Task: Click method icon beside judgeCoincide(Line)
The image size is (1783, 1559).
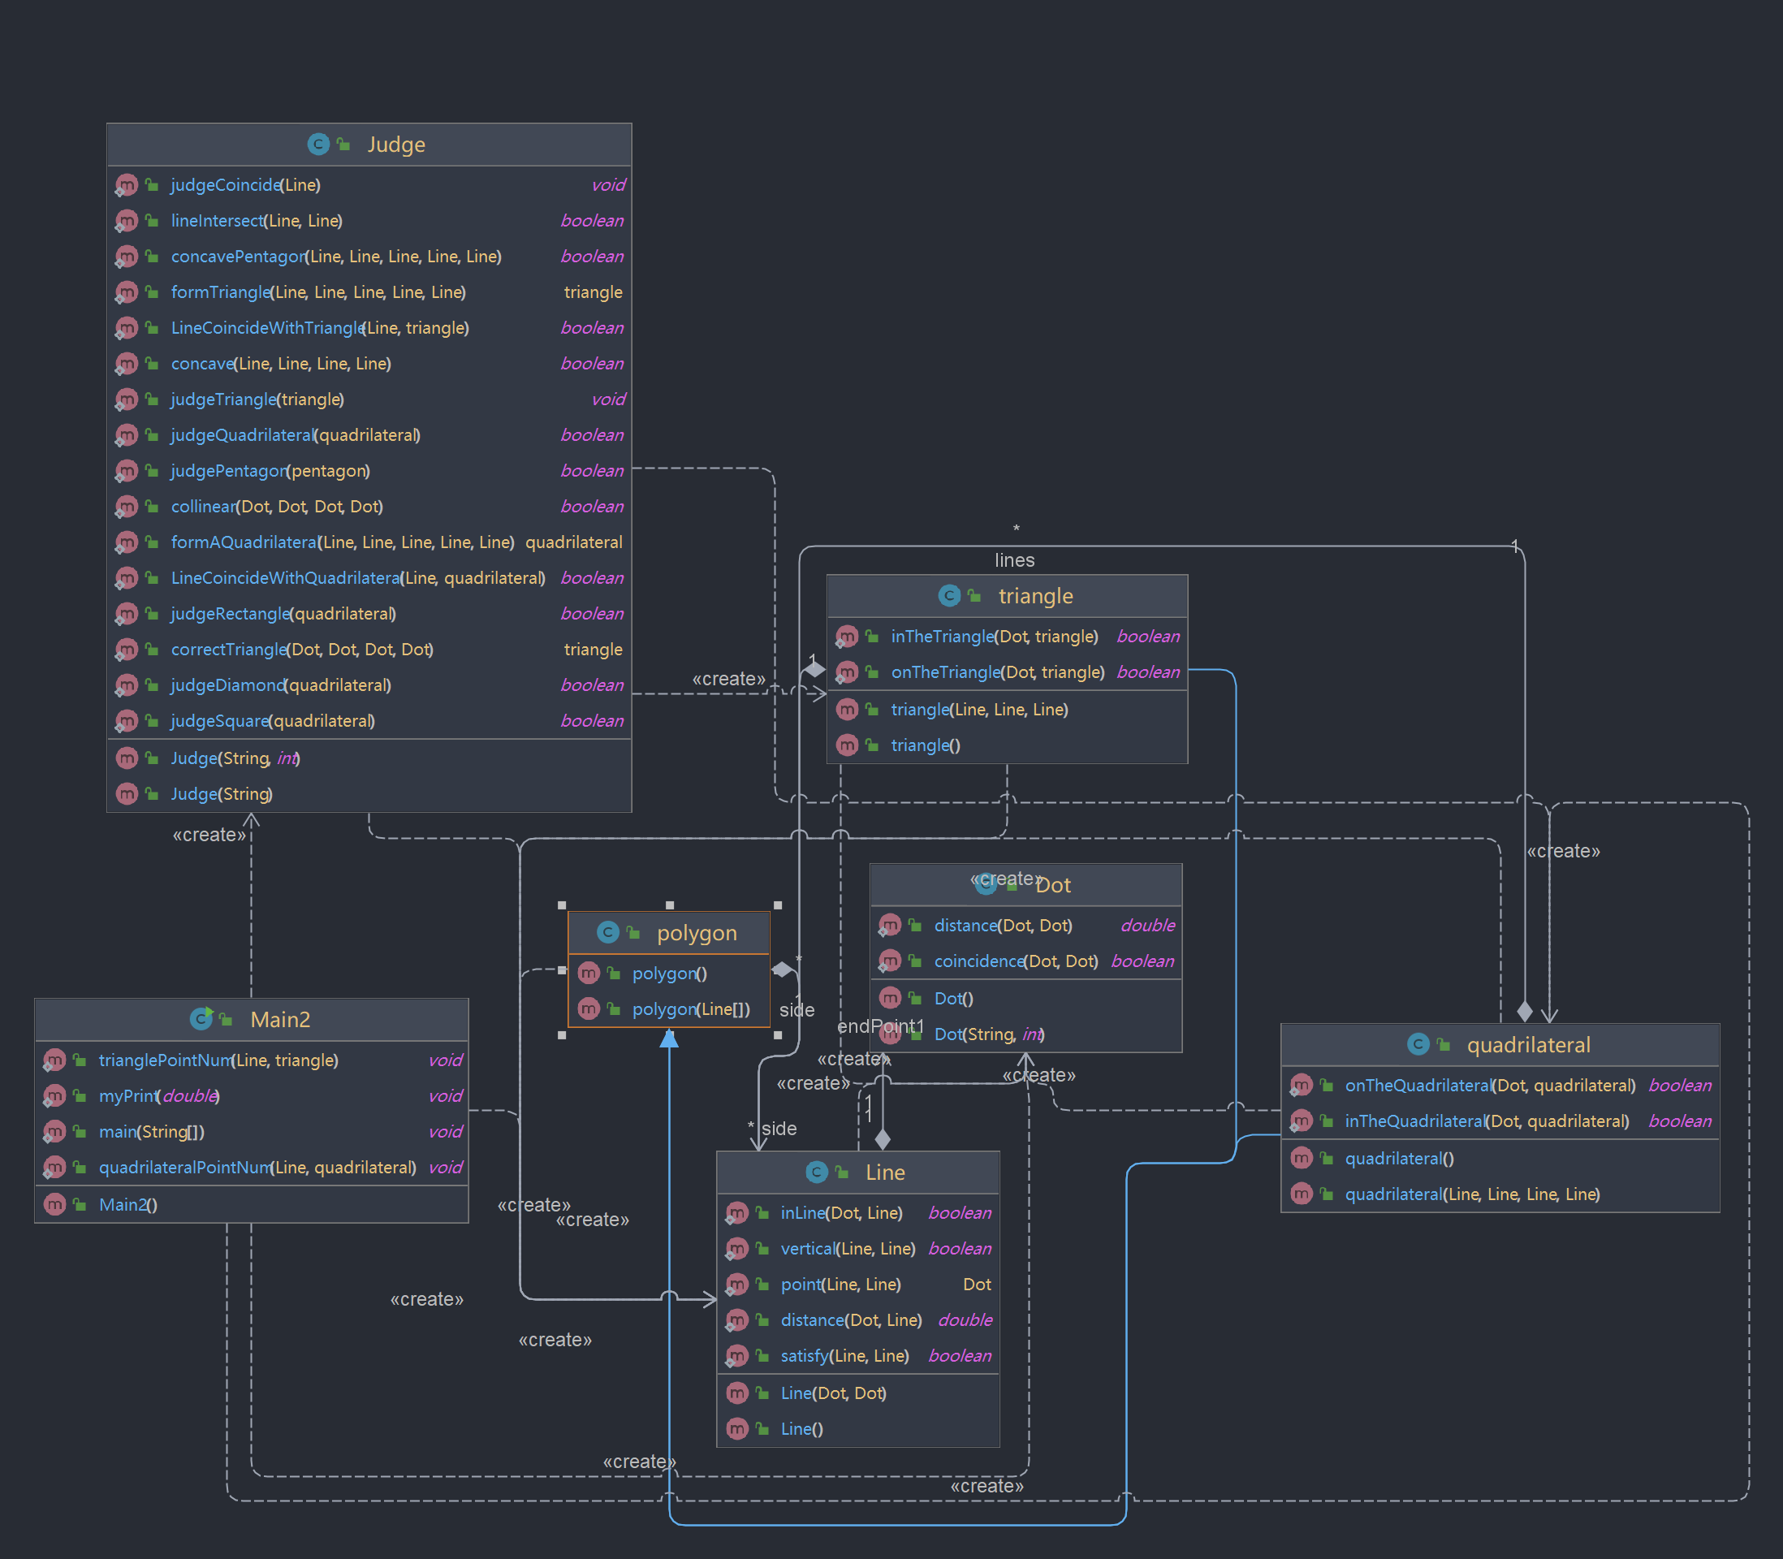Action: click(127, 185)
